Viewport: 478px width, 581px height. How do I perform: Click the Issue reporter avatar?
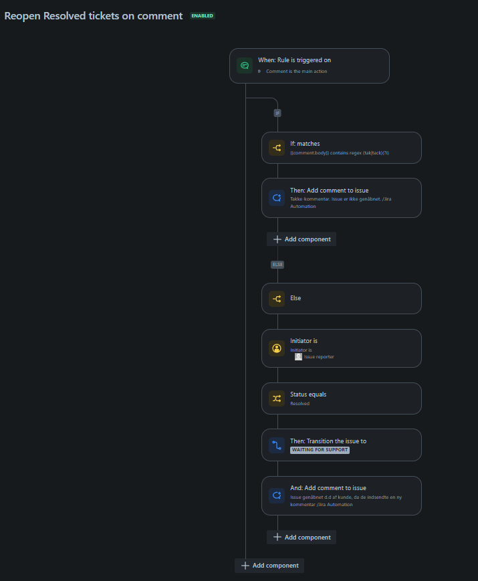pyautogui.click(x=298, y=356)
